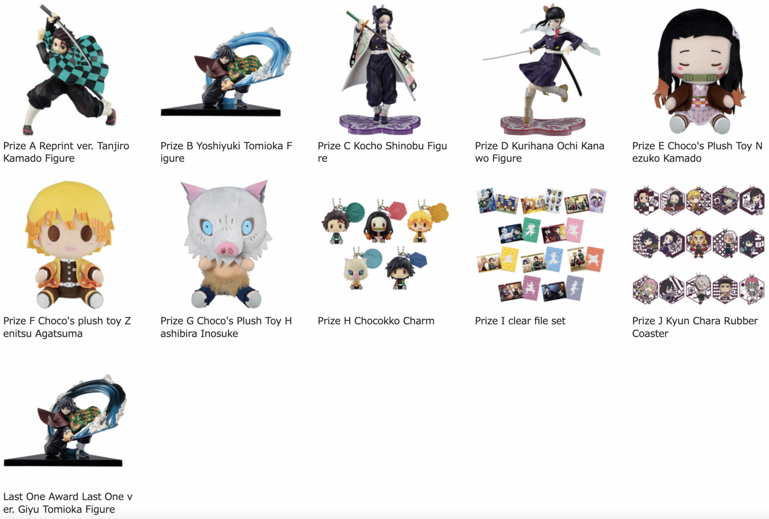Open the Nezuko Kamado plush toy image
The height and width of the screenshot is (519, 769).
tap(698, 71)
